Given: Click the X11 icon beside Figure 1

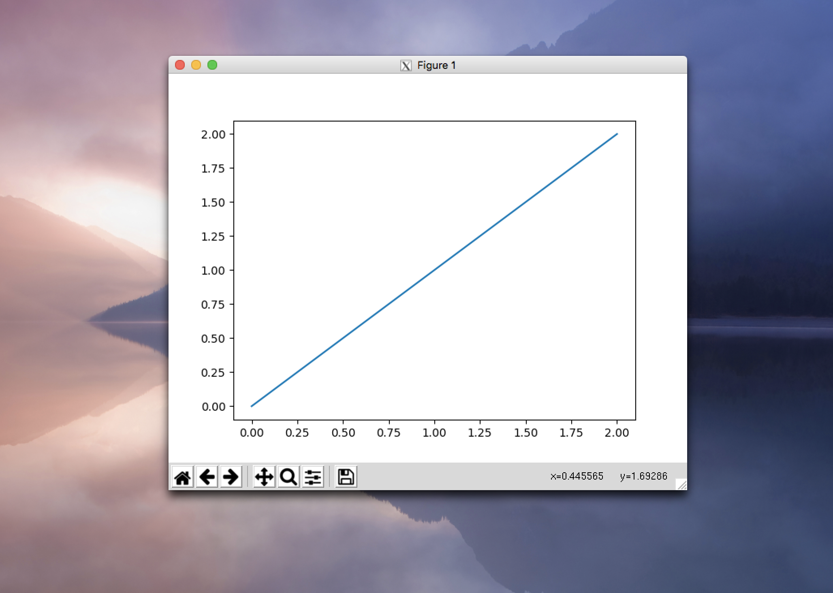Looking at the screenshot, I should [406, 66].
